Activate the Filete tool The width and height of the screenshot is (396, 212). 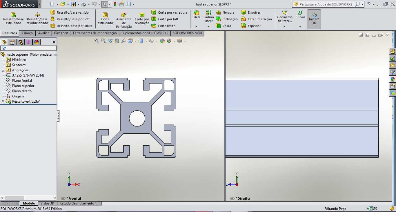click(x=197, y=15)
